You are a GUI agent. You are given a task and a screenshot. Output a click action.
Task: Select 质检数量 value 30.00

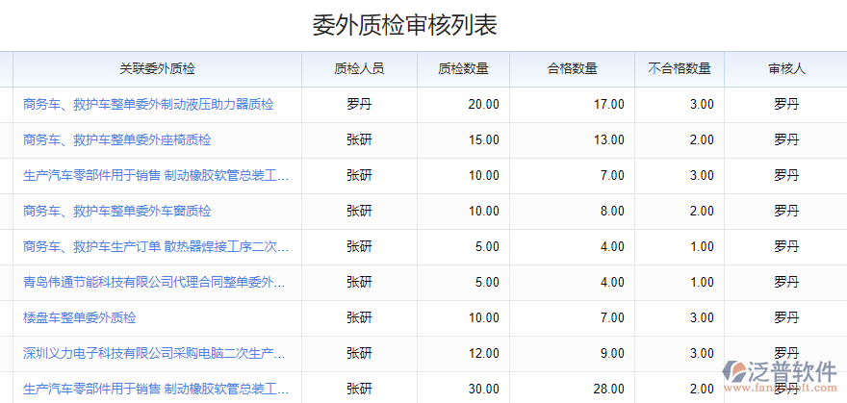pyautogui.click(x=484, y=389)
